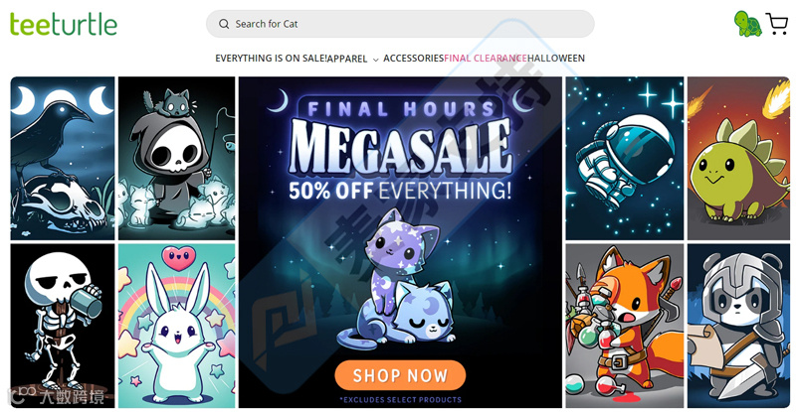Image resolution: width=796 pixels, height=412 pixels.
Task: Open Everything Is On Sale menu item
Action: pyautogui.click(x=271, y=59)
